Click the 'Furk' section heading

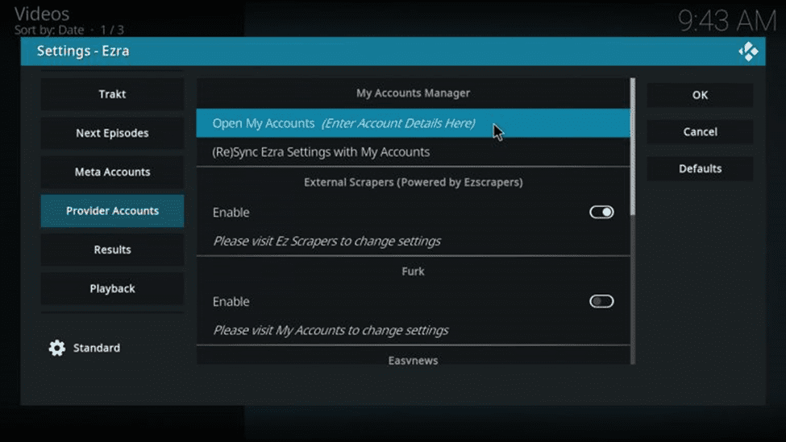(x=413, y=271)
